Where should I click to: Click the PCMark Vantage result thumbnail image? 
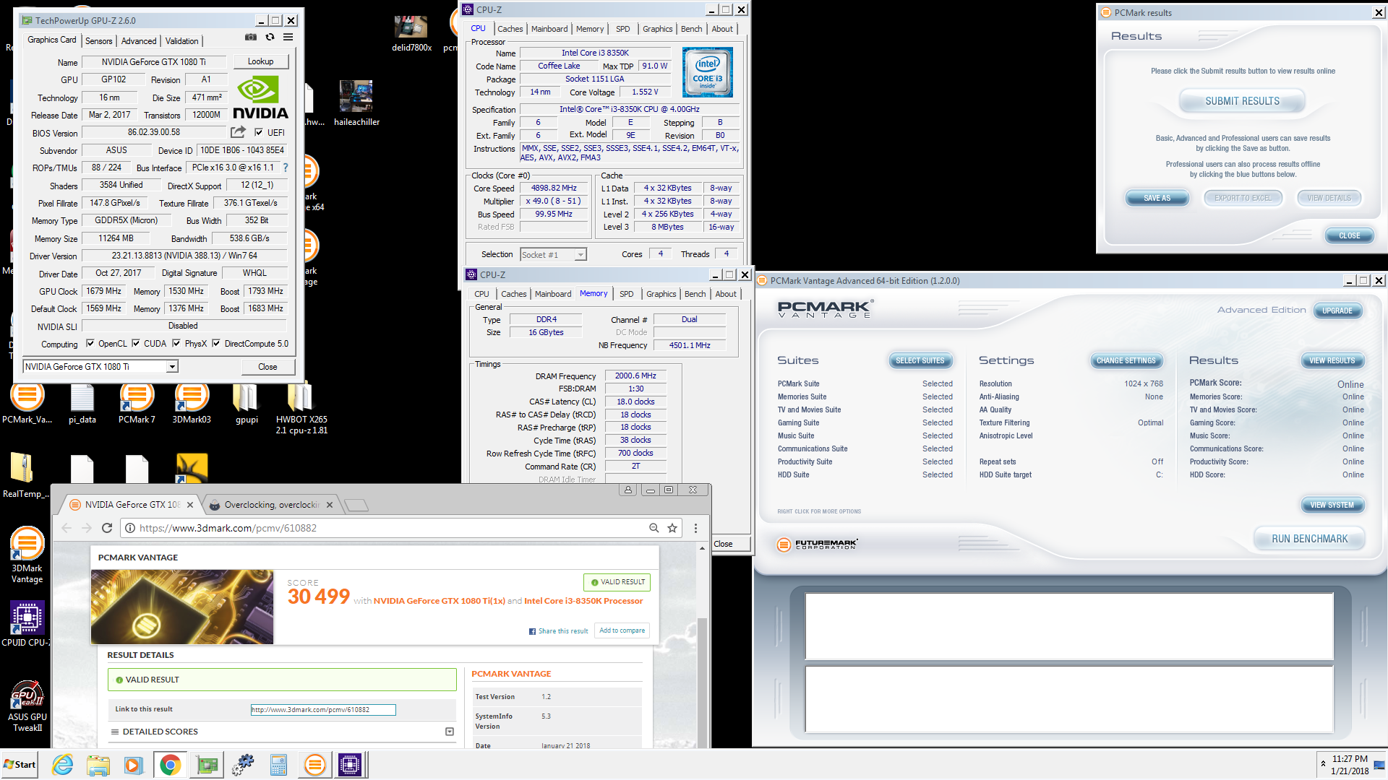tap(182, 607)
